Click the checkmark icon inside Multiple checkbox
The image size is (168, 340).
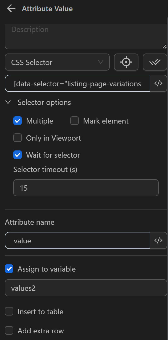[x=18, y=121]
